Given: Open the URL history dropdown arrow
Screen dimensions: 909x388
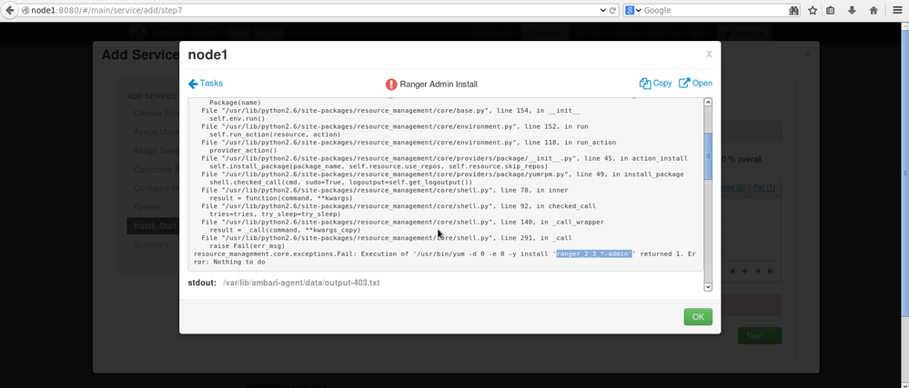Looking at the screenshot, I should pos(603,10).
